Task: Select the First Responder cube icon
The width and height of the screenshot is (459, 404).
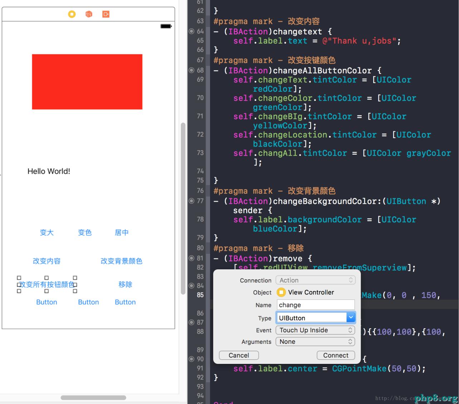Action: (88, 14)
